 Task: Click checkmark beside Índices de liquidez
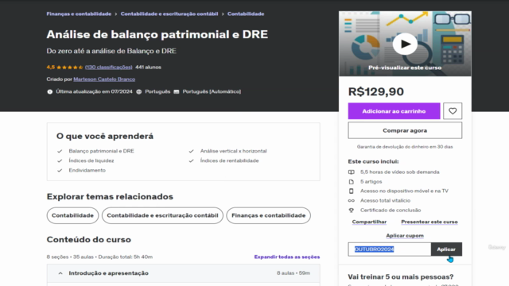60,160
